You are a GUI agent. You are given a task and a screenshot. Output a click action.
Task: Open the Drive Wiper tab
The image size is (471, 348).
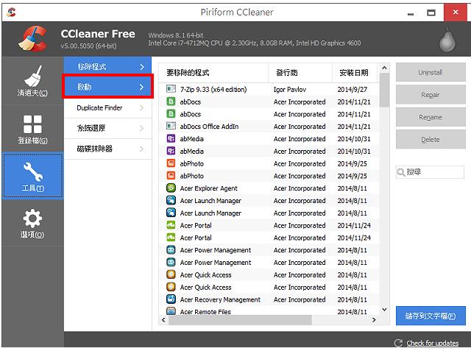click(107, 149)
